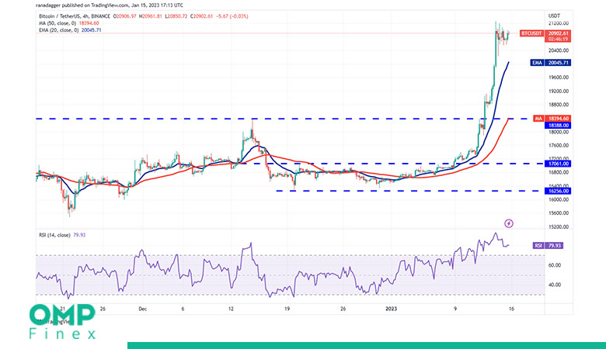606x349 pixels.
Task: Click the 'Dec' date on the time axis
Action: tap(143, 309)
